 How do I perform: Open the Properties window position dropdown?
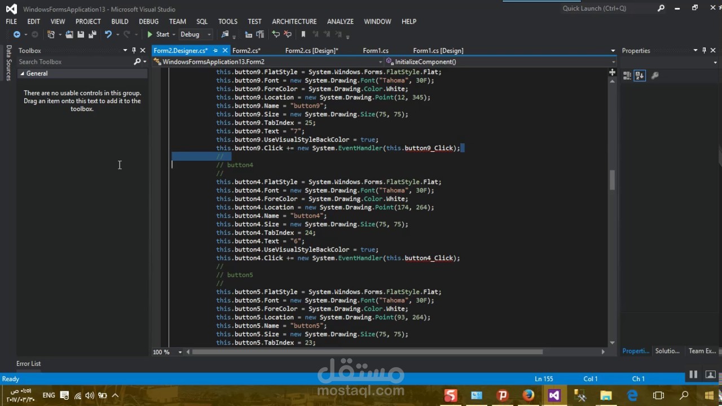click(695, 51)
